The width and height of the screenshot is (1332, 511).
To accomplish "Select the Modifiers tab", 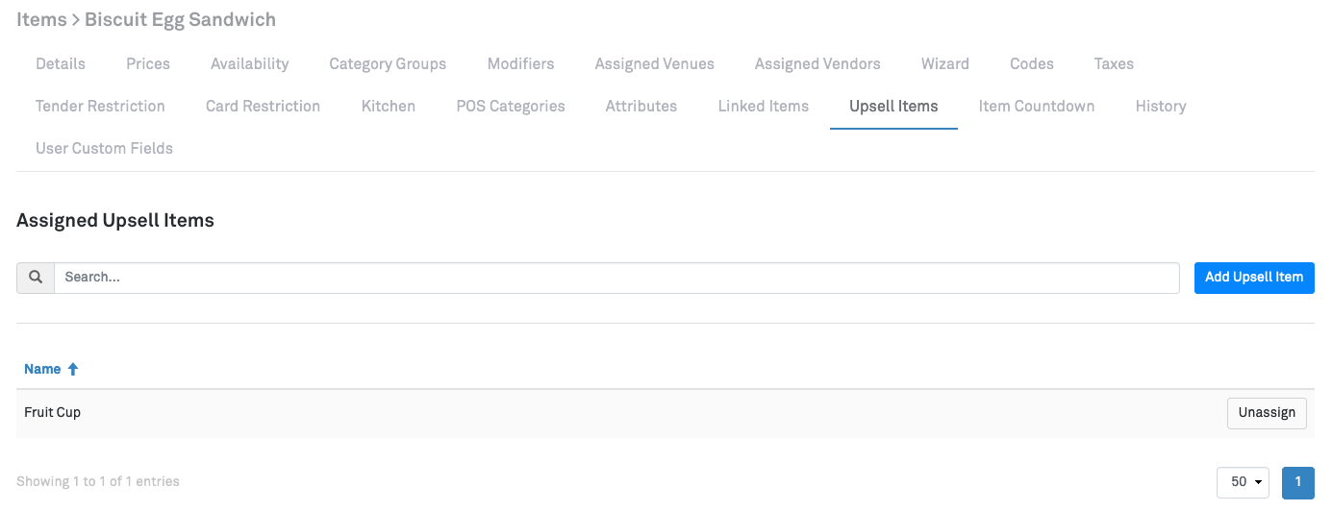I will click(520, 64).
